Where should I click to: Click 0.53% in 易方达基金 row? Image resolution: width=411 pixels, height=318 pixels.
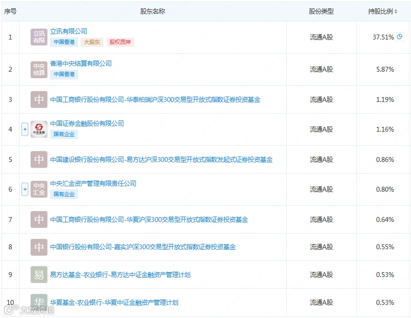pos(385,275)
